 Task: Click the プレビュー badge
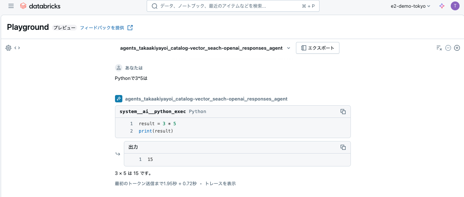(64, 28)
